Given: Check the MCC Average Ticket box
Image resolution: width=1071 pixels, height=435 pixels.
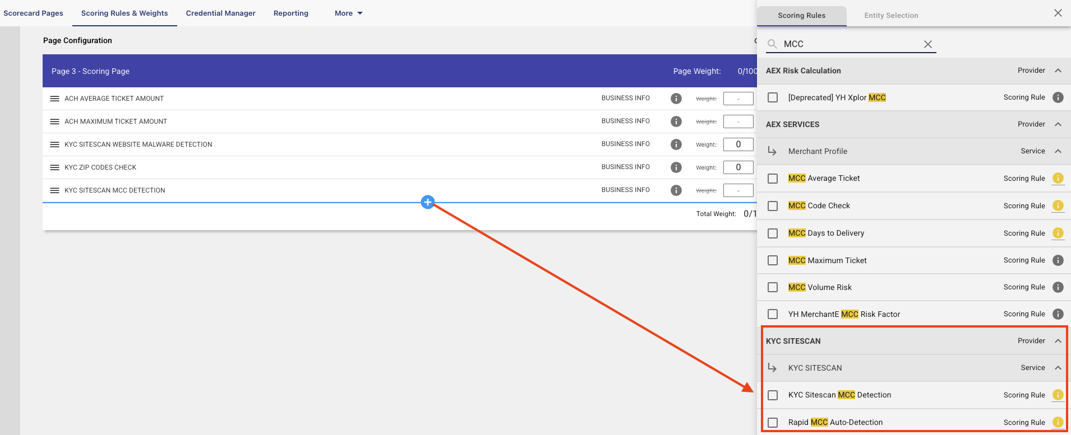Looking at the screenshot, I should [x=773, y=179].
